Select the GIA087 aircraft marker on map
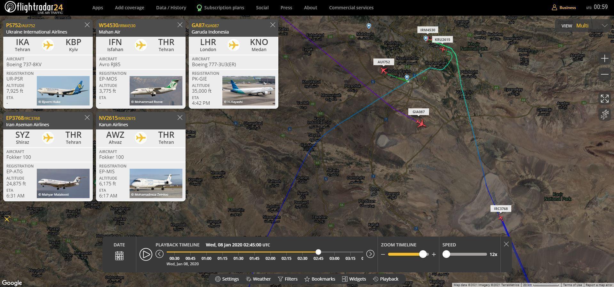 click(421, 123)
